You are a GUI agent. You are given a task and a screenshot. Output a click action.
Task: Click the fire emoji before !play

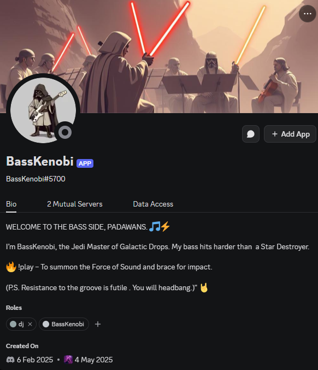tap(11, 267)
